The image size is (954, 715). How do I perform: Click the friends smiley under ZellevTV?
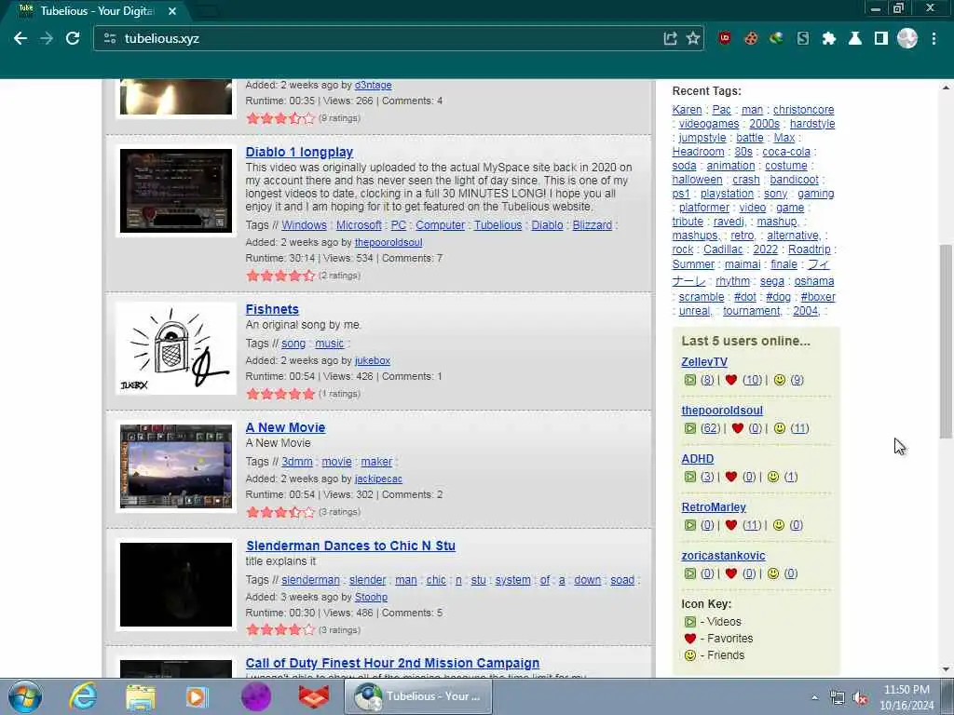780,380
